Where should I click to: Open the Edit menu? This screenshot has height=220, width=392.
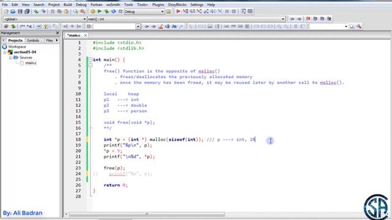(x=15, y=4)
